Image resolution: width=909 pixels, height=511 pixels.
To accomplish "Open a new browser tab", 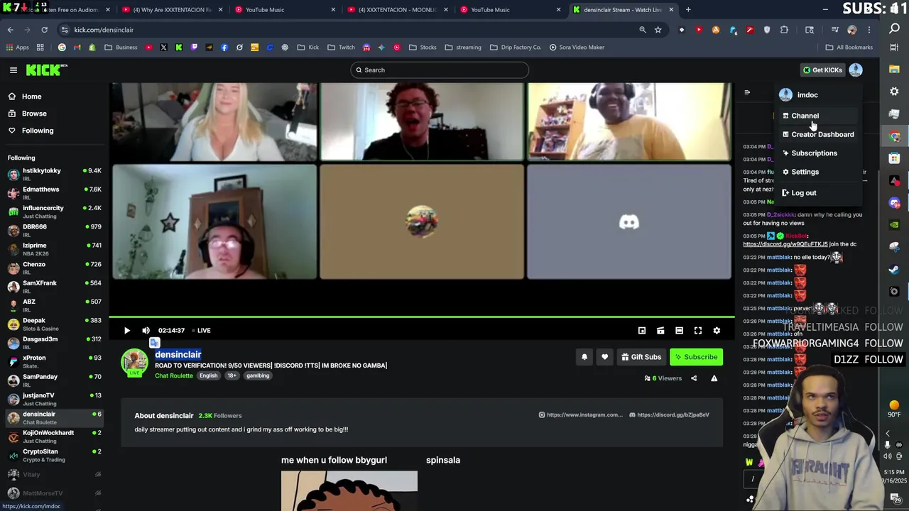I will tap(688, 10).
